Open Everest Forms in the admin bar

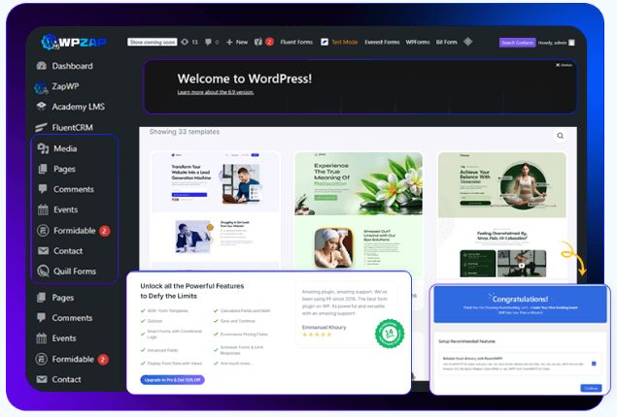[x=382, y=43]
